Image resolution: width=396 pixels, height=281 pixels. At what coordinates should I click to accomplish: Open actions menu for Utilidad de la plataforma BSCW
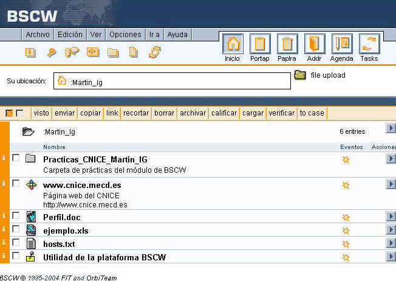tap(391, 257)
